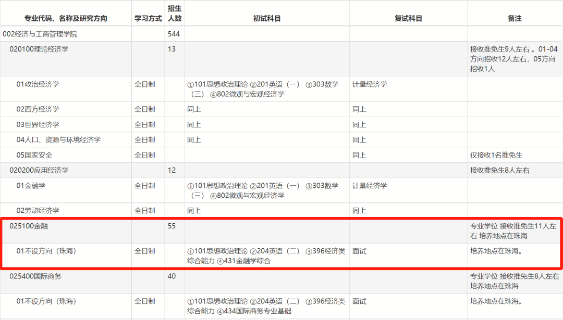Click 全日制 in the 05国家安全 row

tap(145, 155)
